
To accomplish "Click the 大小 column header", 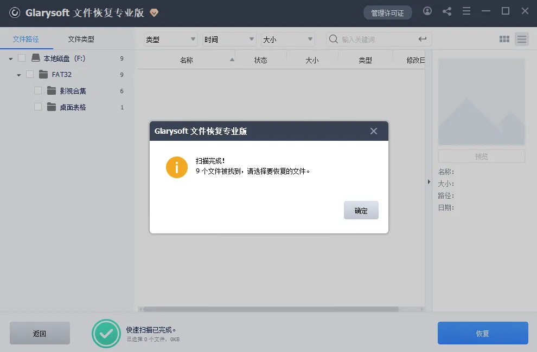I will coord(312,60).
